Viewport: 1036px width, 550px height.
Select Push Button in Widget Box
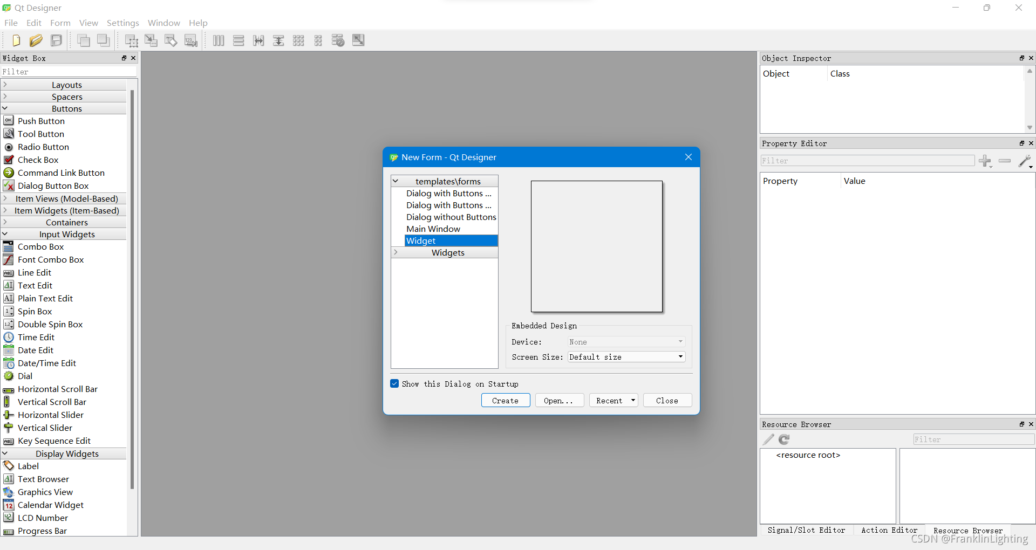pos(41,121)
